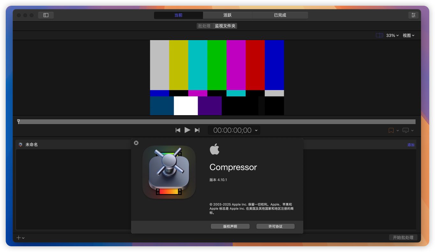Toggle the settings and locations sidebar

(x=46, y=15)
